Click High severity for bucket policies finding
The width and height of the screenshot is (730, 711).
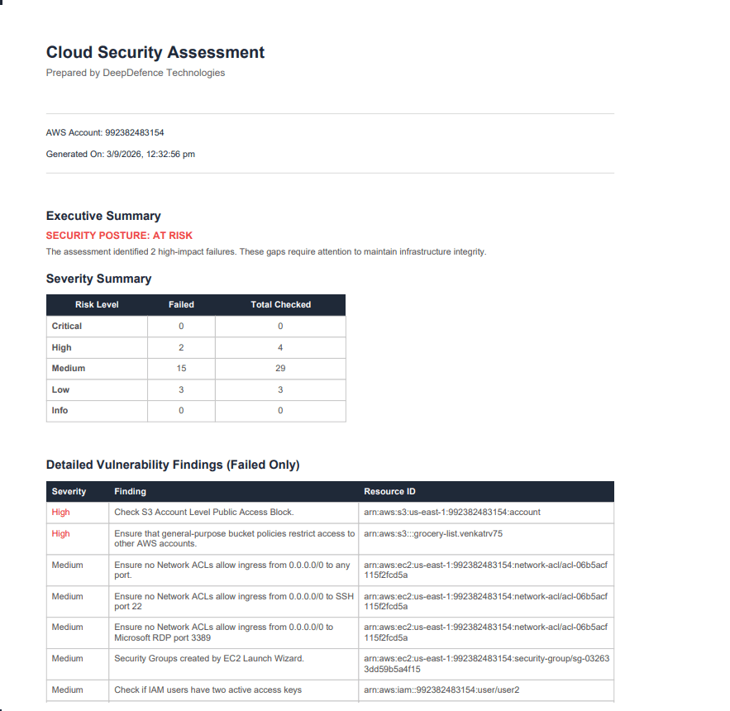pos(60,533)
